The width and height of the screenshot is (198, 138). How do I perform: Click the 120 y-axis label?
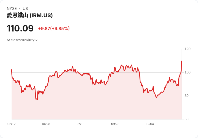(188, 49)
